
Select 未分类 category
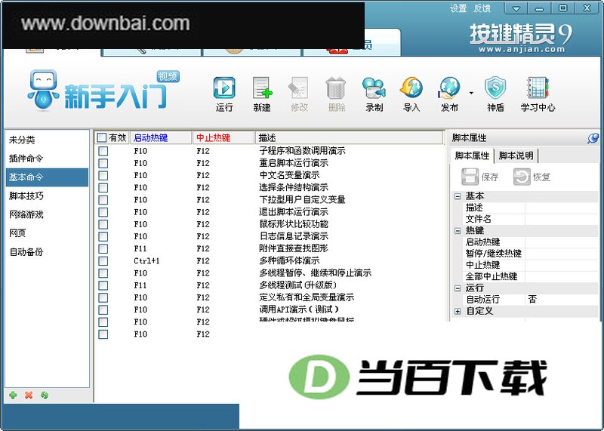tap(47, 140)
